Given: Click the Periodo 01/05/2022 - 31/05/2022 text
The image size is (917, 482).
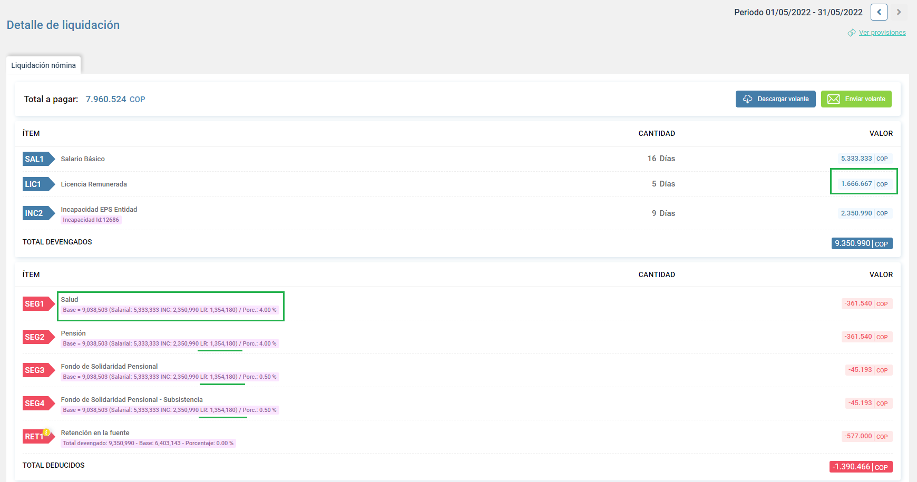Looking at the screenshot, I should [798, 12].
